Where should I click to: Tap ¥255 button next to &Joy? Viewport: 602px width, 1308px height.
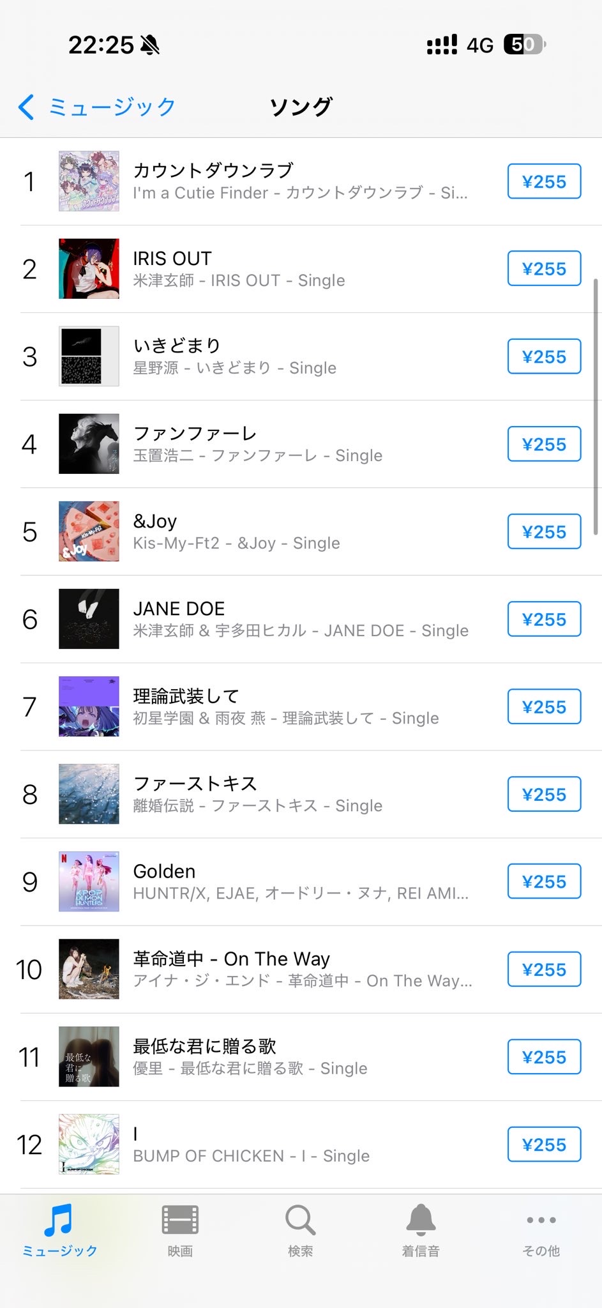pyautogui.click(x=544, y=531)
